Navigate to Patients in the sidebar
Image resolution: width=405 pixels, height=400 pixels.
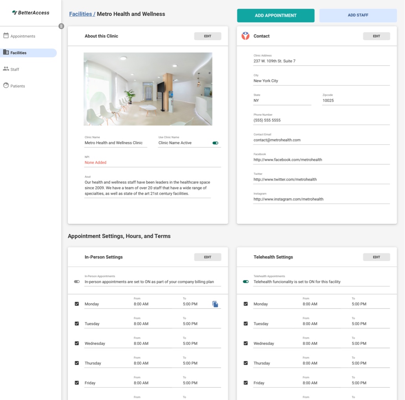[x=17, y=85]
